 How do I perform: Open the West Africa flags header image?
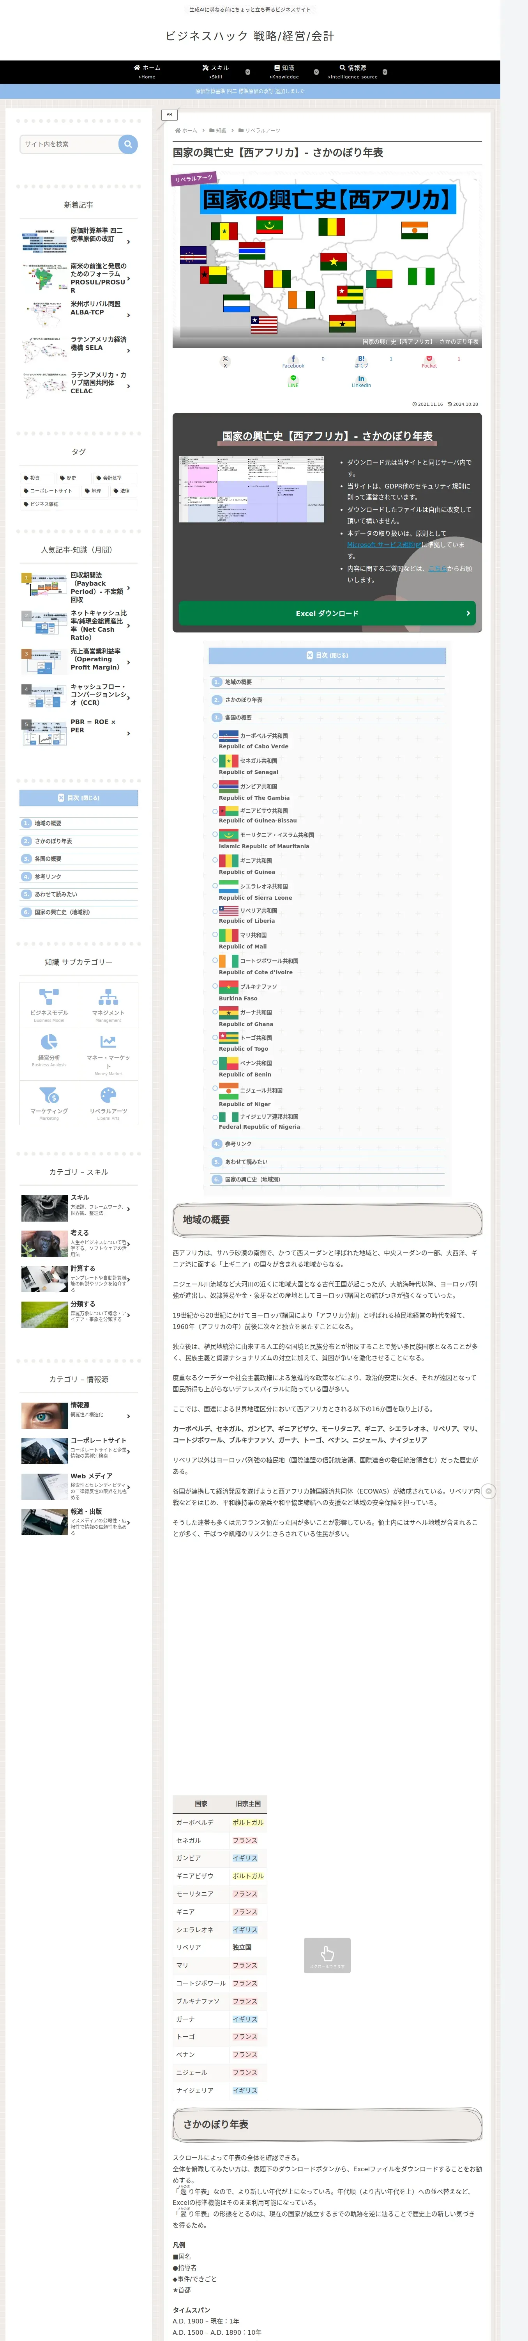[x=327, y=260]
